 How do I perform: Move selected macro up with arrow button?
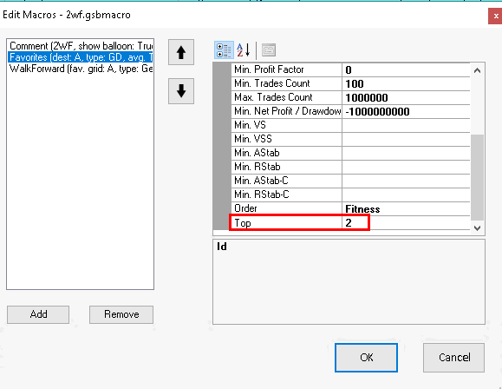point(181,52)
